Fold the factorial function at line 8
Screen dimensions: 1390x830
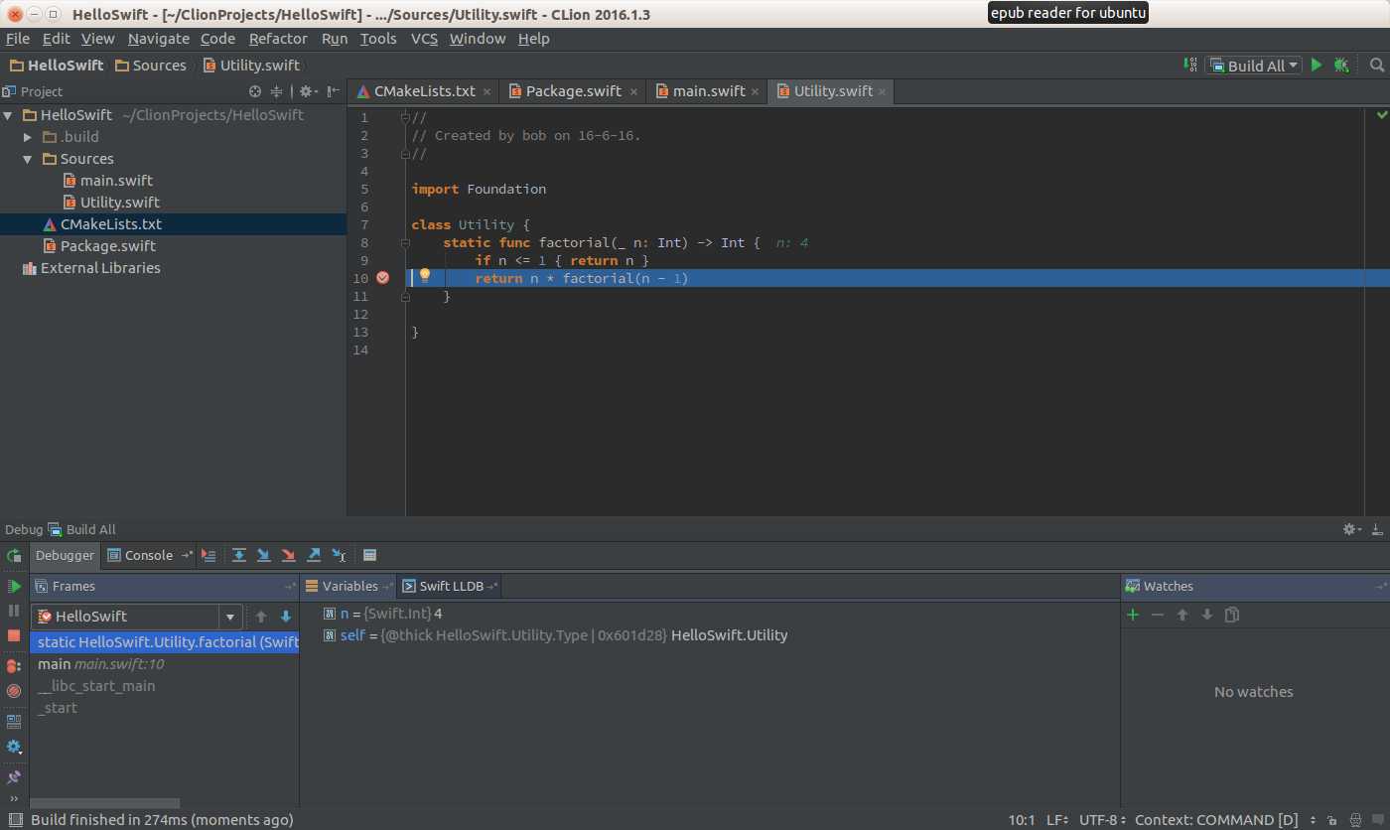[x=405, y=243]
